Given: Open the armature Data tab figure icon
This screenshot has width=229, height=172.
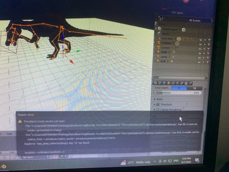Looking at the screenshot, I should [x=177, y=83].
